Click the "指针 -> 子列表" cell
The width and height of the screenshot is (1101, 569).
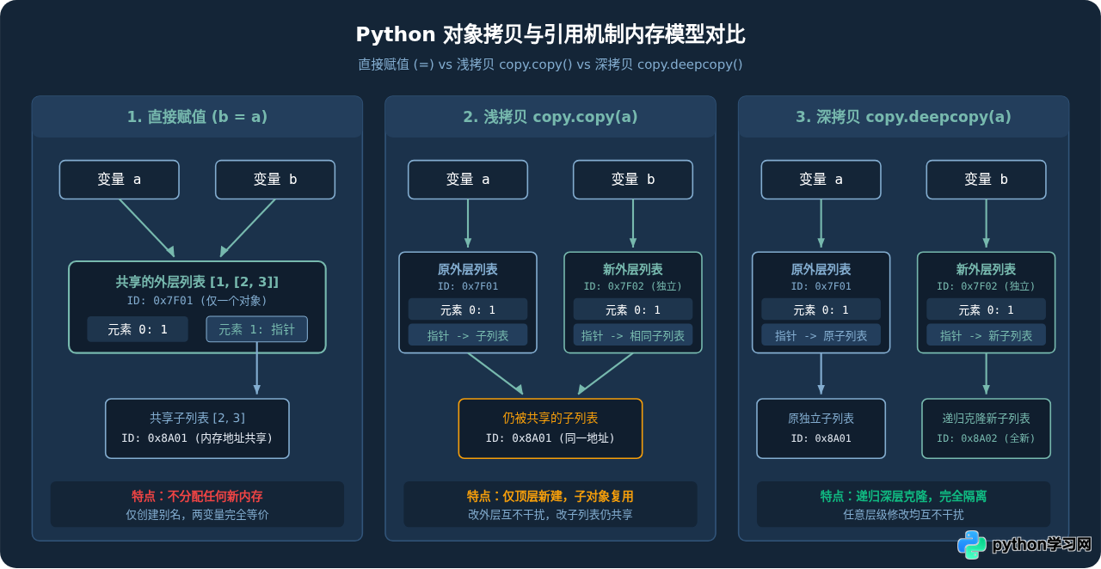[x=468, y=335]
